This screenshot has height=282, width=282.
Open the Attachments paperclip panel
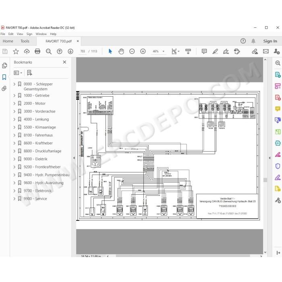[4, 89]
